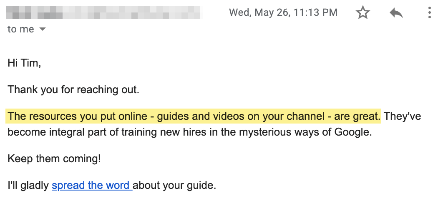The width and height of the screenshot is (438, 198).
Task: Star this email message
Action: tap(363, 13)
